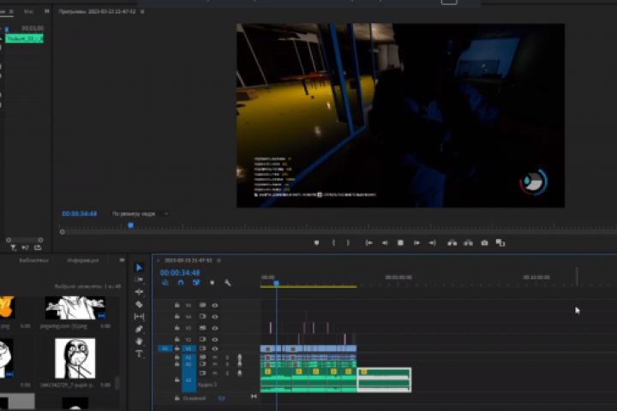The height and width of the screenshot is (411, 617).
Task: Add a marker in Program Monitor
Action: tap(316, 243)
